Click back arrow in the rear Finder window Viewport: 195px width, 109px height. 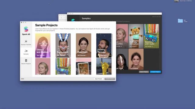coord(61,18)
